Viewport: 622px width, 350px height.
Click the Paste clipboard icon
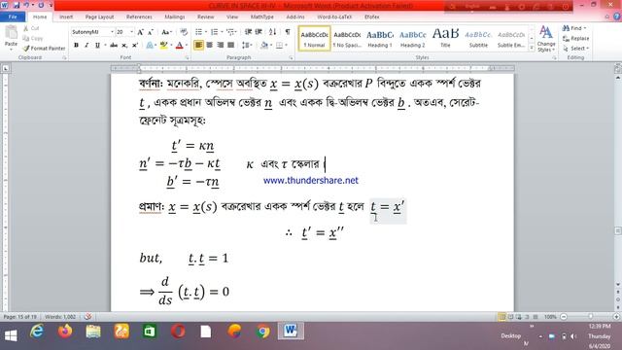[11, 32]
